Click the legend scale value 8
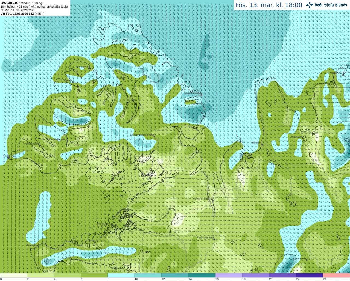This screenshot has height=281, width=350. coord(109,279)
